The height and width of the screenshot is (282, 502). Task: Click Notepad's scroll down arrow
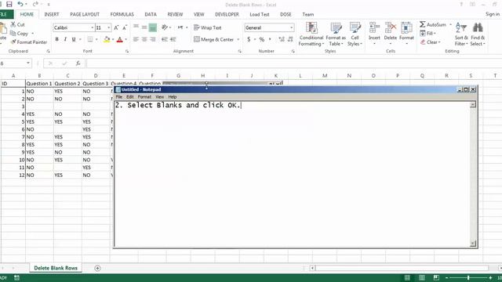pyautogui.click(x=473, y=244)
